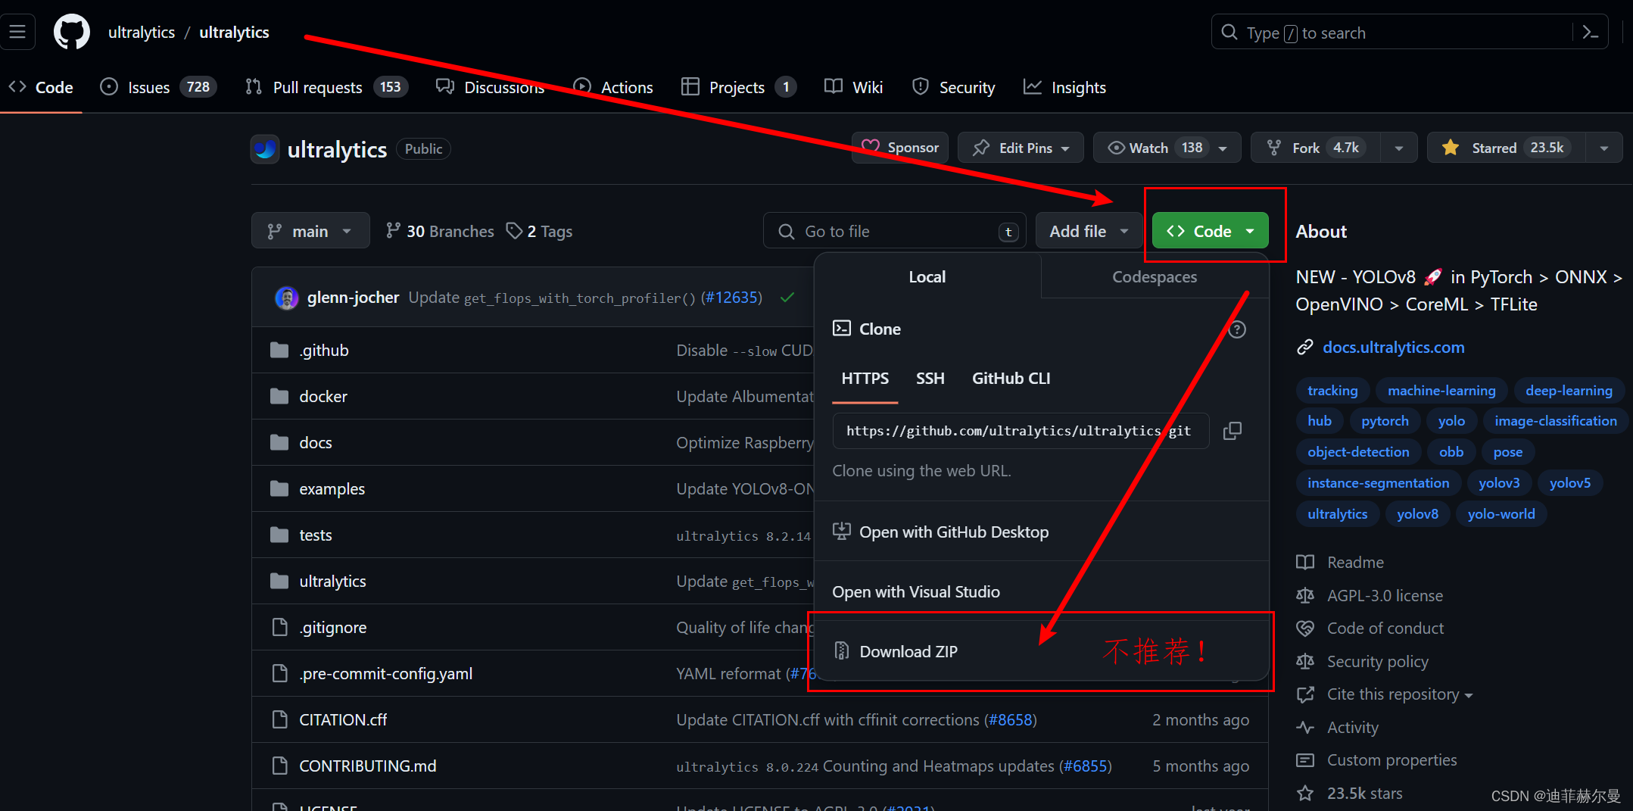Click the Go to file search box
This screenshot has width=1633, height=811.
[x=894, y=231]
